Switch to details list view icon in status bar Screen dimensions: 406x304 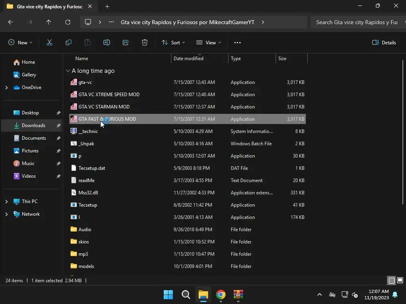[x=391, y=281]
